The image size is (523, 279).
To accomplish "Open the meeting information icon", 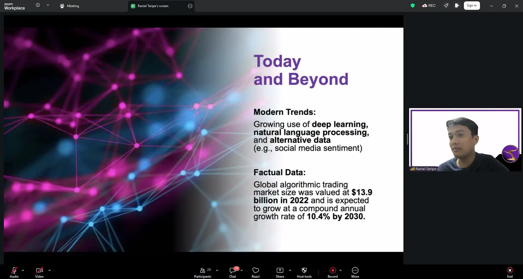I will [x=38, y=5].
